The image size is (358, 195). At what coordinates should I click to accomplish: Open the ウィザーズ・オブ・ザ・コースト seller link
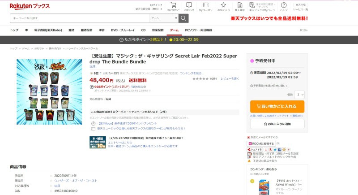76,181
